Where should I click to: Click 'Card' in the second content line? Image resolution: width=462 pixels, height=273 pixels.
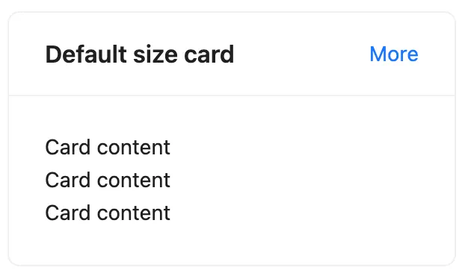pyautogui.click(x=68, y=181)
